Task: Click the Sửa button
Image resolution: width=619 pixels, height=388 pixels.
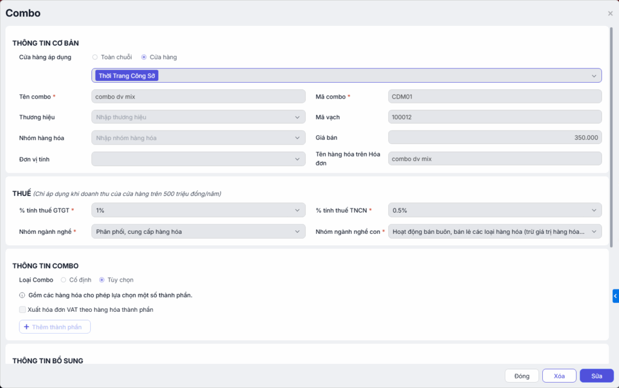Action: 597,376
